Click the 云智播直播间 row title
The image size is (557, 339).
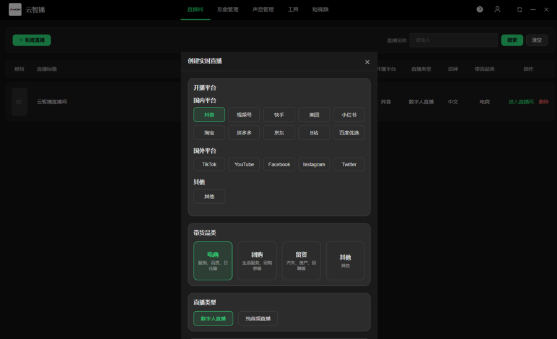(52, 102)
